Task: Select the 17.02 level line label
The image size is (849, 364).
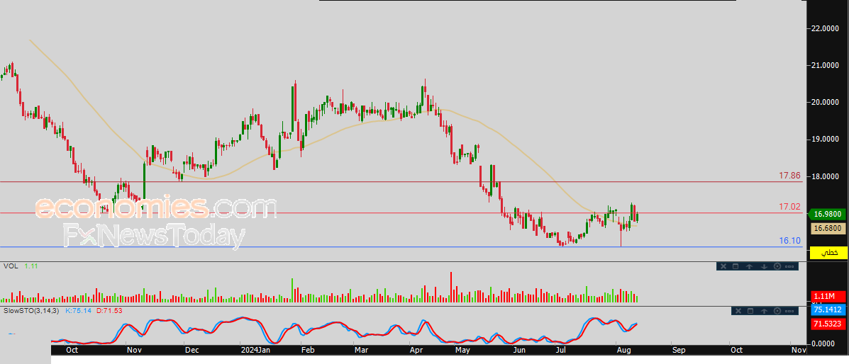Action: (789, 207)
